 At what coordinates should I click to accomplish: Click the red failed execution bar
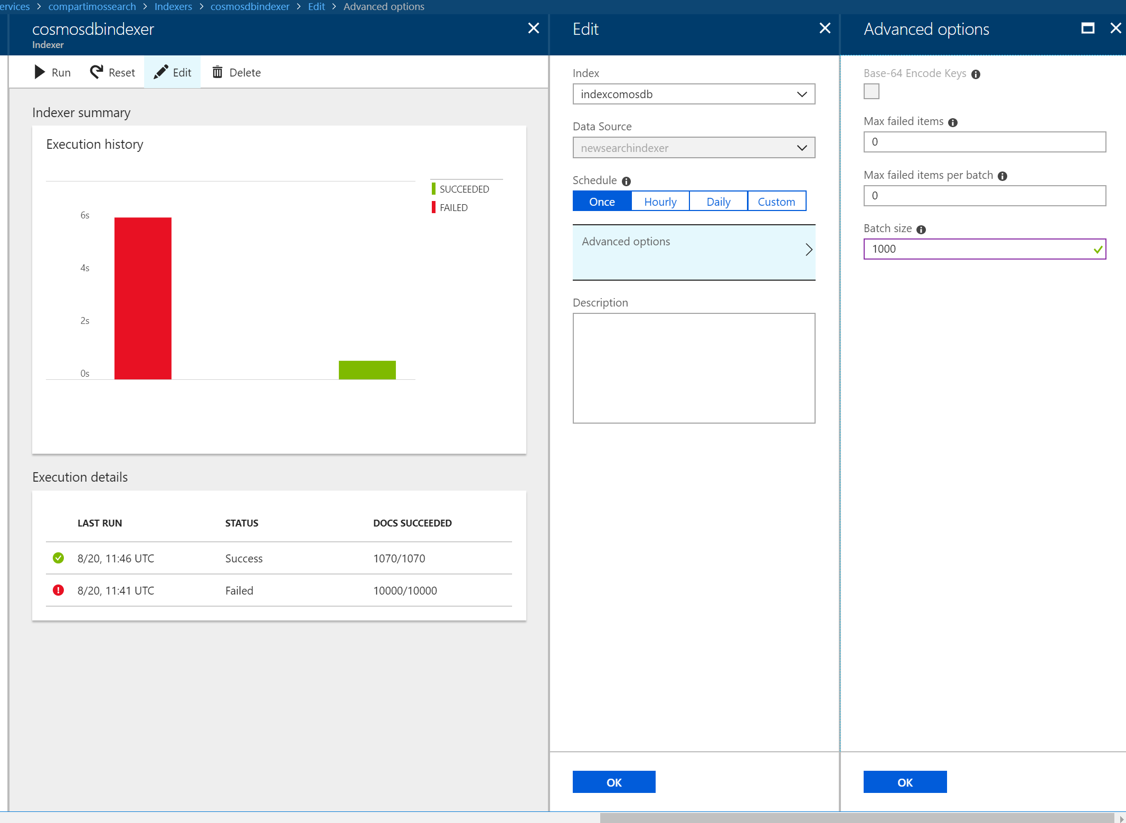[x=143, y=298]
